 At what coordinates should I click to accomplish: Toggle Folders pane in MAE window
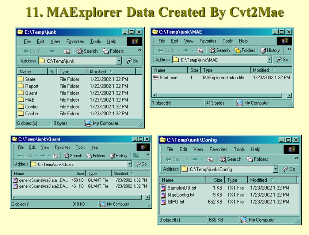(x=245, y=50)
